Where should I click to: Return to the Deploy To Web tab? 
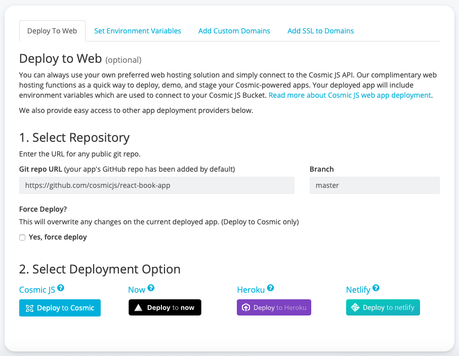click(x=52, y=31)
